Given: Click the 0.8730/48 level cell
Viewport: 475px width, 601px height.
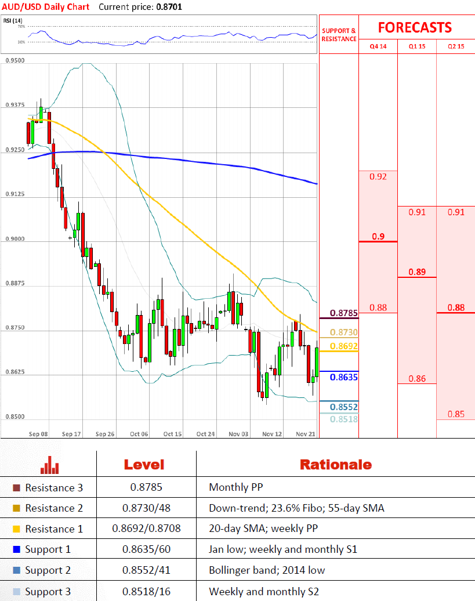Looking at the screenshot, I should pos(146,508).
